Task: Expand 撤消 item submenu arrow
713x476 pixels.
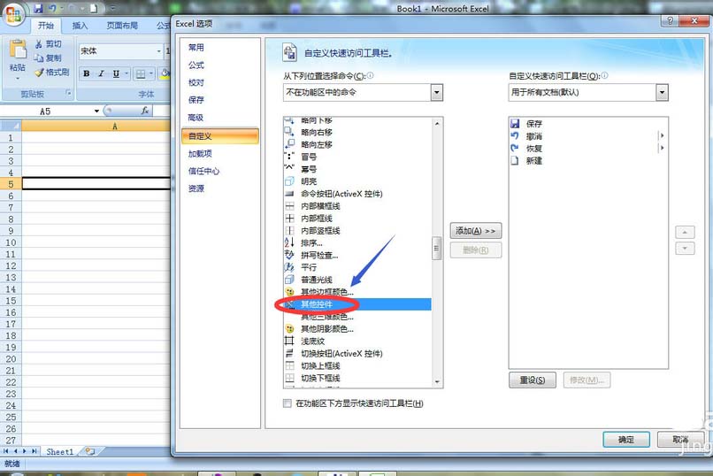Action: tap(662, 135)
